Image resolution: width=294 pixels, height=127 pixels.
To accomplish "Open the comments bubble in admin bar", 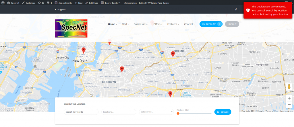I will pos(49,3).
